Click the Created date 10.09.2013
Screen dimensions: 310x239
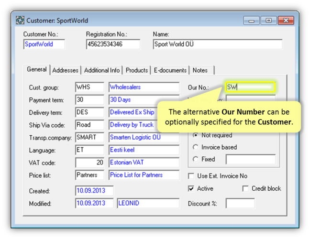pos(94,191)
